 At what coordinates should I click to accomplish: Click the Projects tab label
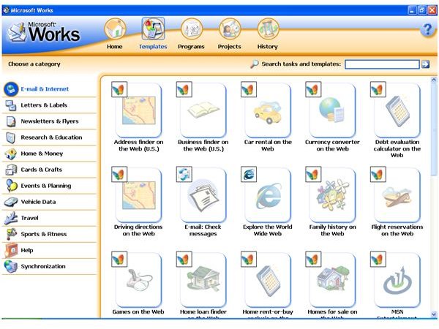tap(229, 47)
